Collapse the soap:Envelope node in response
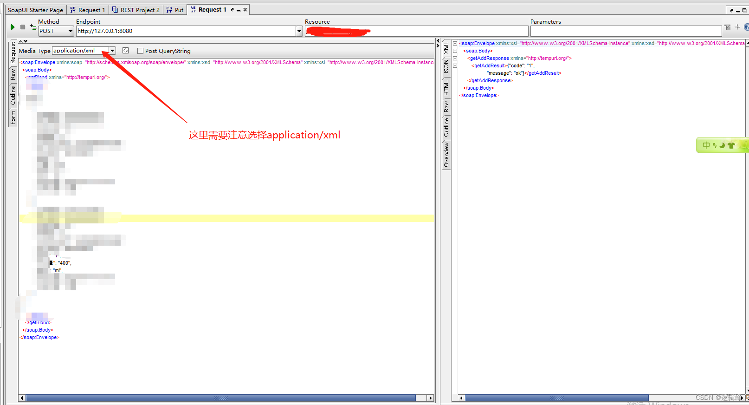This screenshot has width=749, height=405. pyautogui.click(x=455, y=44)
